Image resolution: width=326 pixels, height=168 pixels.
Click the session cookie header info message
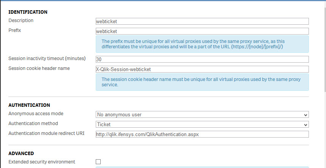click(x=202, y=82)
